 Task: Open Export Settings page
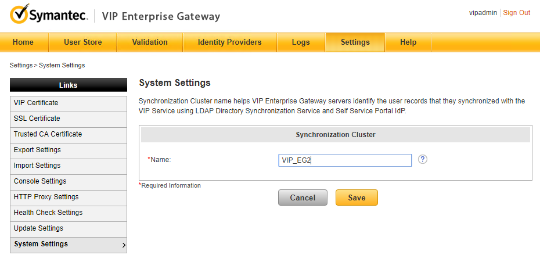point(69,150)
